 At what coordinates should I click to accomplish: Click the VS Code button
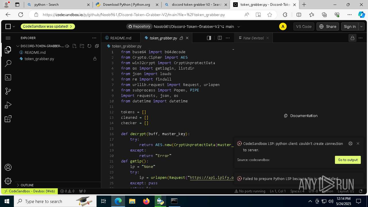coord(304,26)
